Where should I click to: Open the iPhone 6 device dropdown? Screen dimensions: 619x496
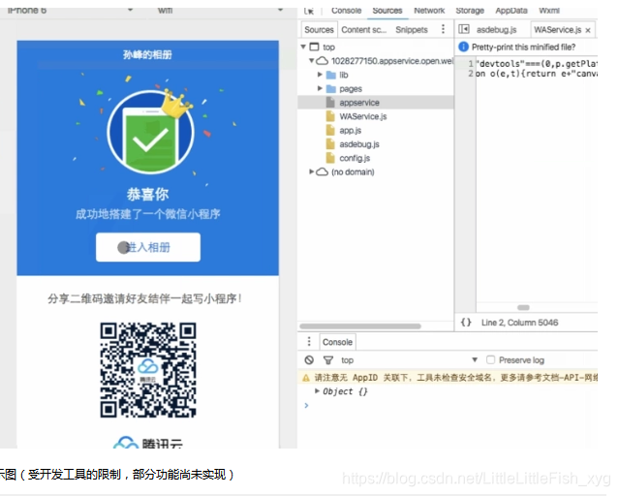click(x=130, y=11)
